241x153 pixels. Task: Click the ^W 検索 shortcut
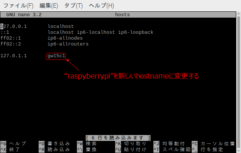point(89,143)
